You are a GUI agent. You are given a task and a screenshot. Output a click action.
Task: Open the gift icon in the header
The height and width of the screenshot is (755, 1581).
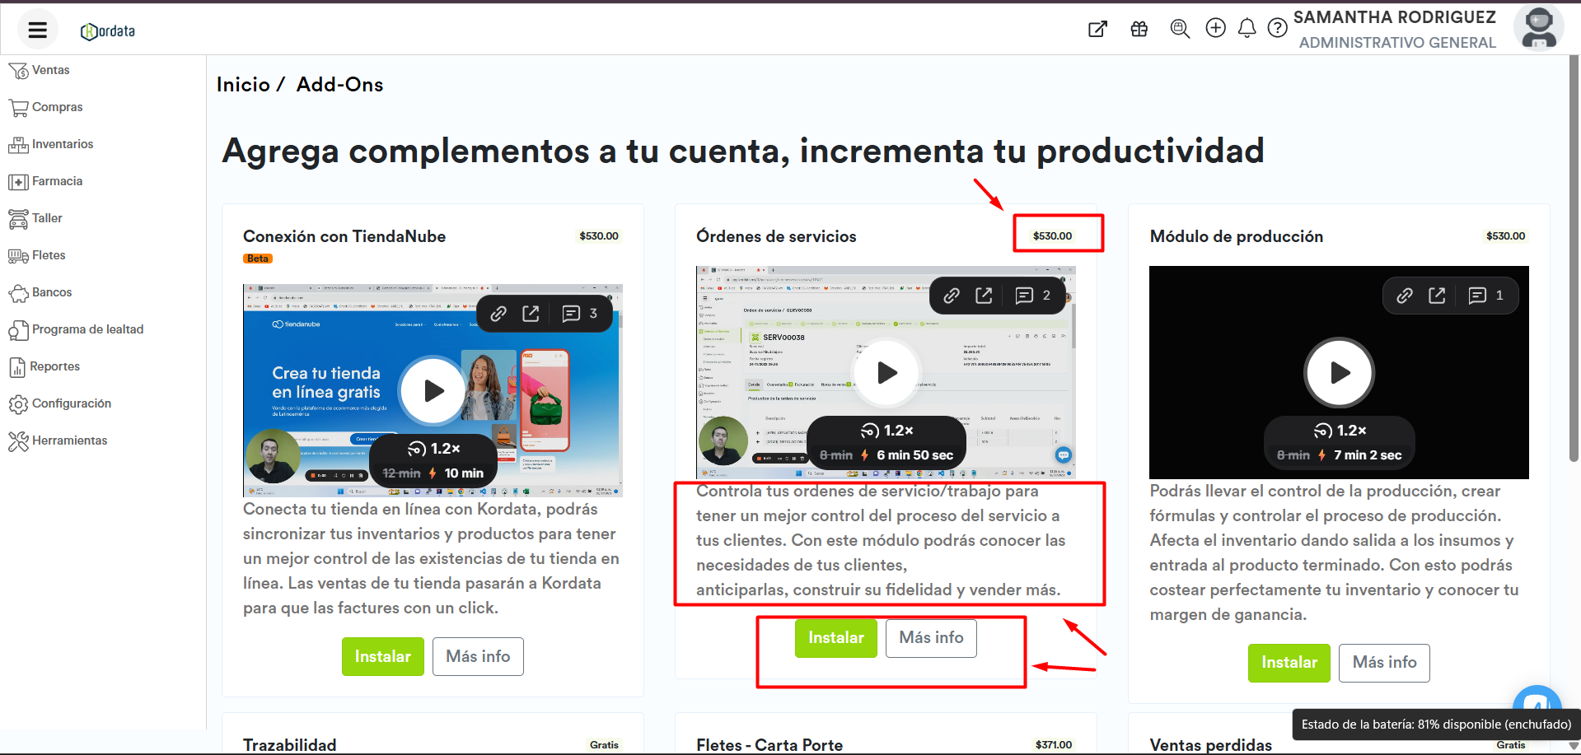coord(1139,29)
